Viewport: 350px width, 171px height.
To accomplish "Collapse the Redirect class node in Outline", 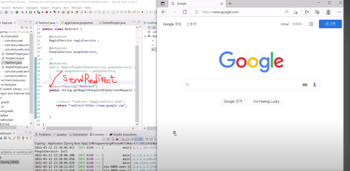I will click(145, 36).
